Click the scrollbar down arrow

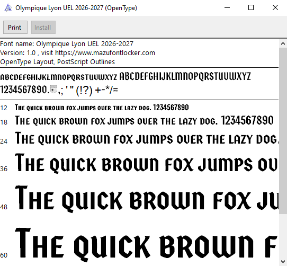(x=283, y=262)
